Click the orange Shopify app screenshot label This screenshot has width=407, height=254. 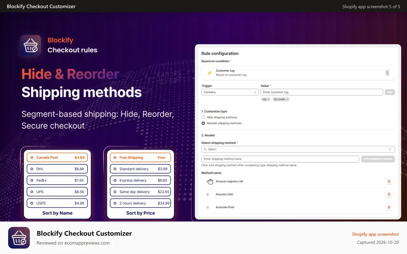point(375,234)
